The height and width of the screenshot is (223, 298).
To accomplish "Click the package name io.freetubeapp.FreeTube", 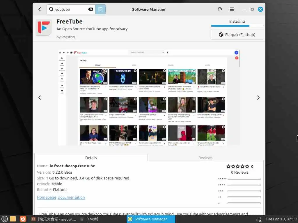I will (72, 166).
